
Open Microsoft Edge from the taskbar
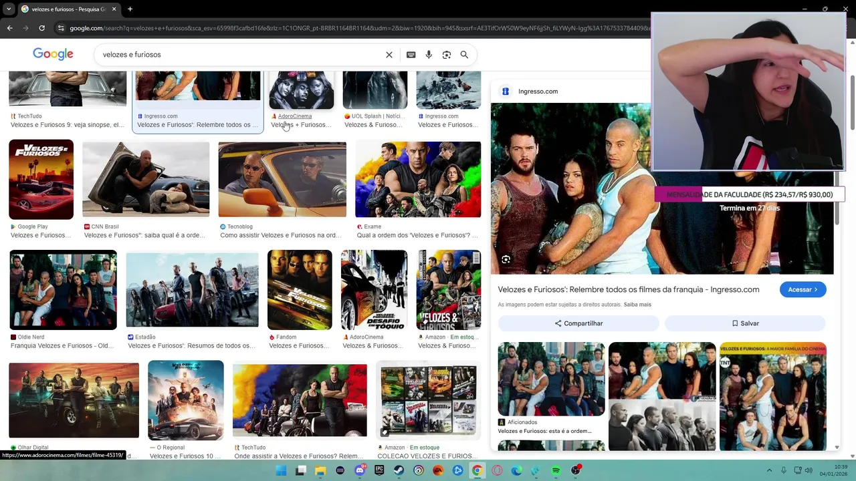point(516,470)
